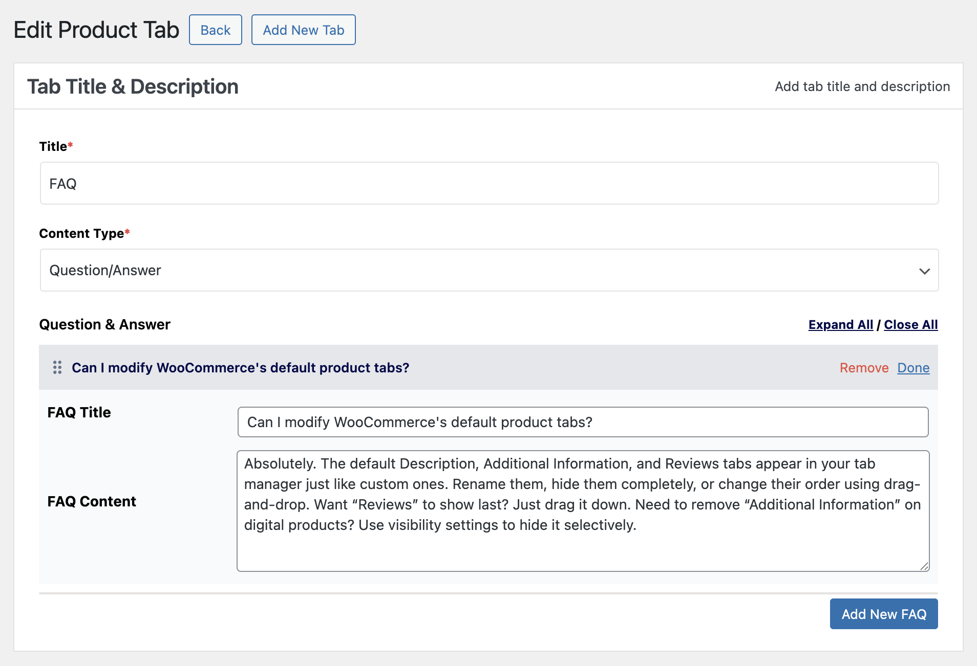Remove the WooCommerce default tabs FAQ
Image resolution: width=977 pixels, height=666 pixels.
[x=864, y=368]
